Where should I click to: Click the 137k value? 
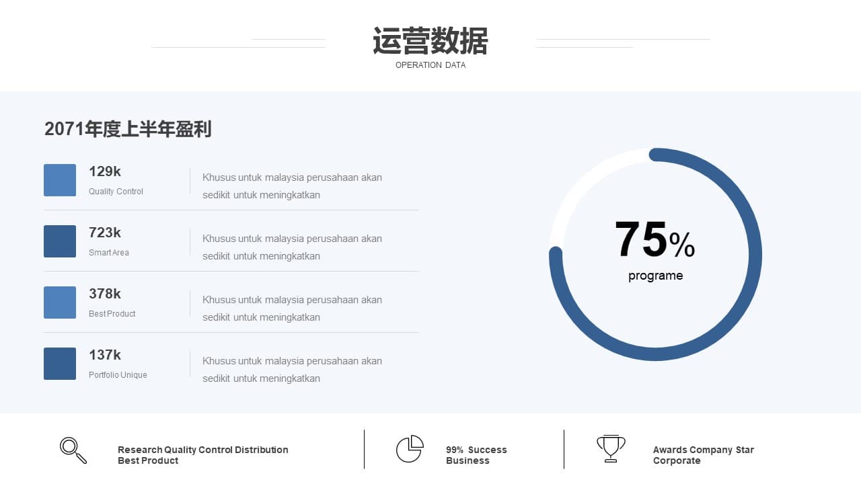pos(105,355)
